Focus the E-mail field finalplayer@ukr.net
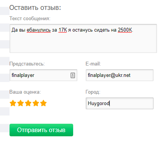Image resolution: width=165 pixels, height=142 pixels. coord(120,75)
